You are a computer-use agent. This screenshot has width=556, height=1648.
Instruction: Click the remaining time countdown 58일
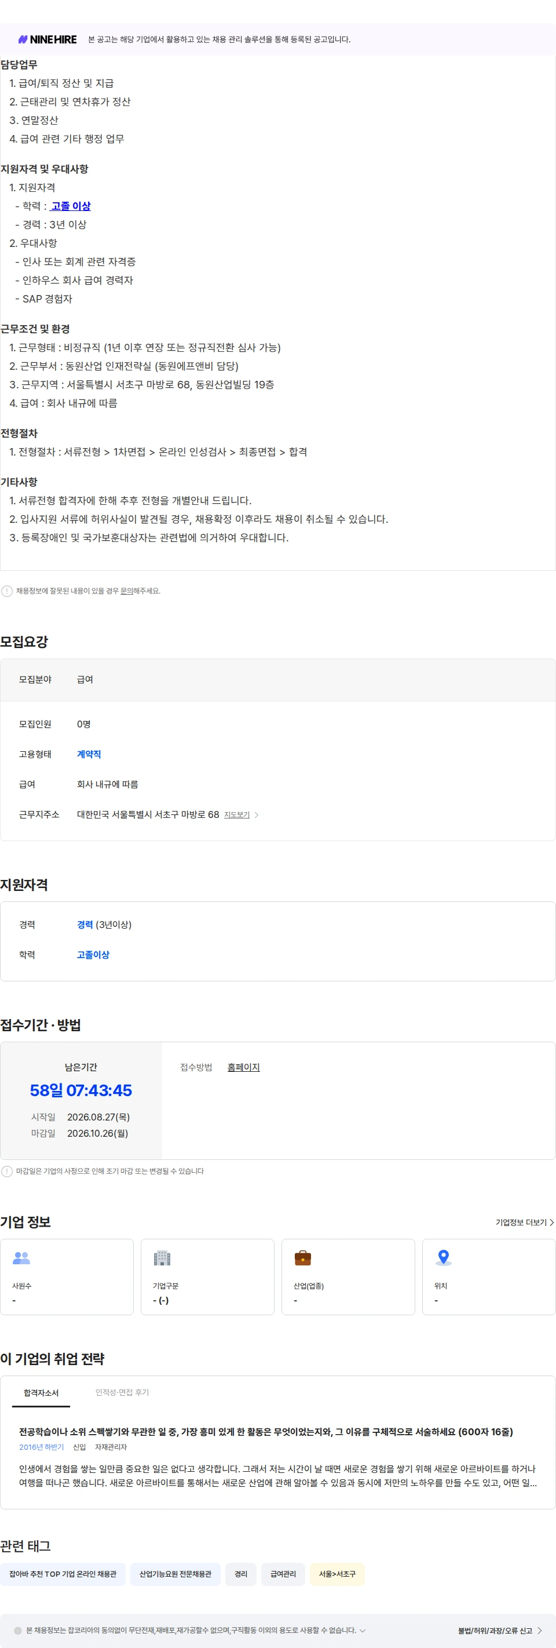[x=81, y=1091]
